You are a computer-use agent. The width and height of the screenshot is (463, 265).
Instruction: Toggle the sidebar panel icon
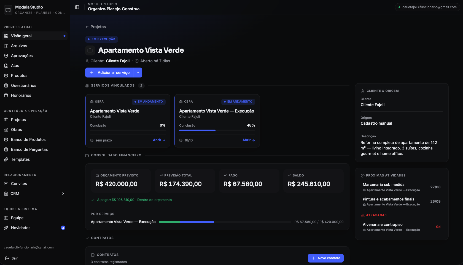click(77, 7)
